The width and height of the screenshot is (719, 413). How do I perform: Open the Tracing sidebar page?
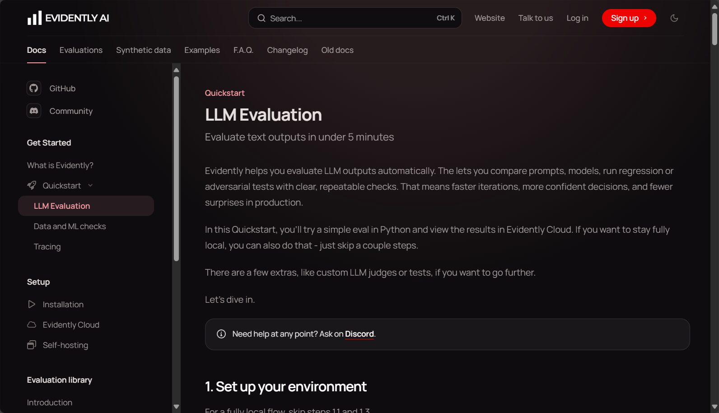pyautogui.click(x=47, y=247)
